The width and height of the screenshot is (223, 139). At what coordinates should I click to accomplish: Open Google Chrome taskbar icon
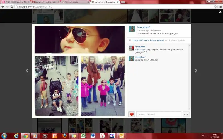point(26,136)
